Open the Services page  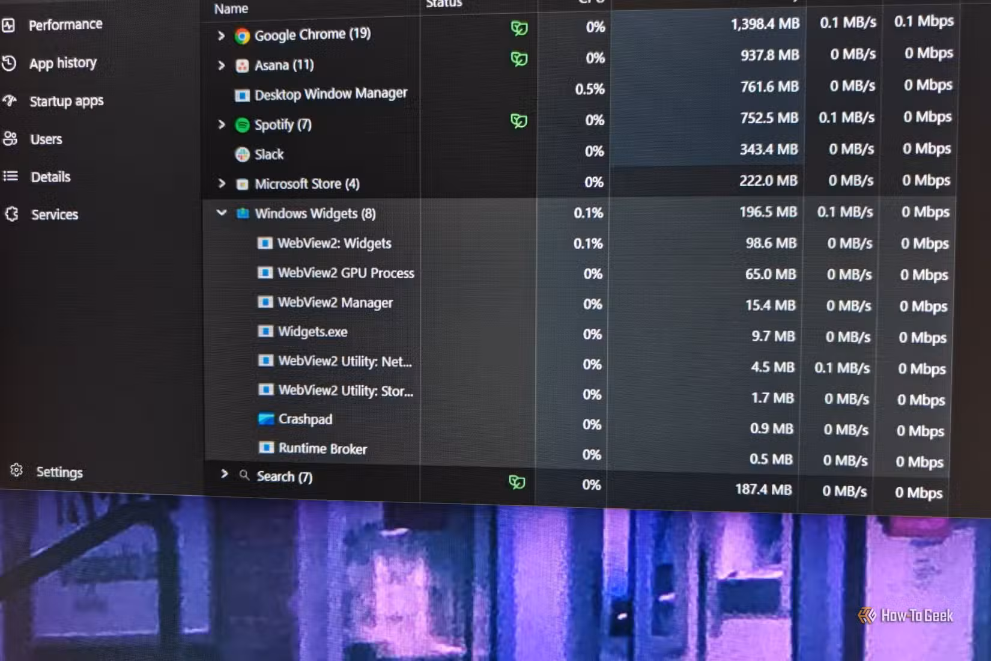pyautogui.click(x=54, y=215)
